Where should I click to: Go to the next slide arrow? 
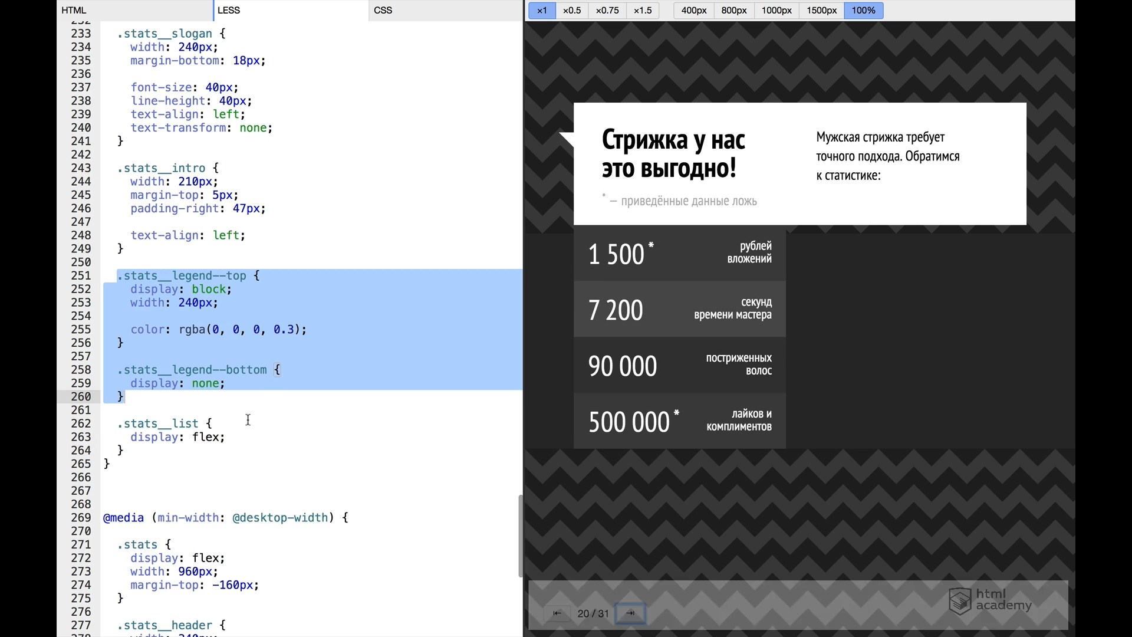630,613
